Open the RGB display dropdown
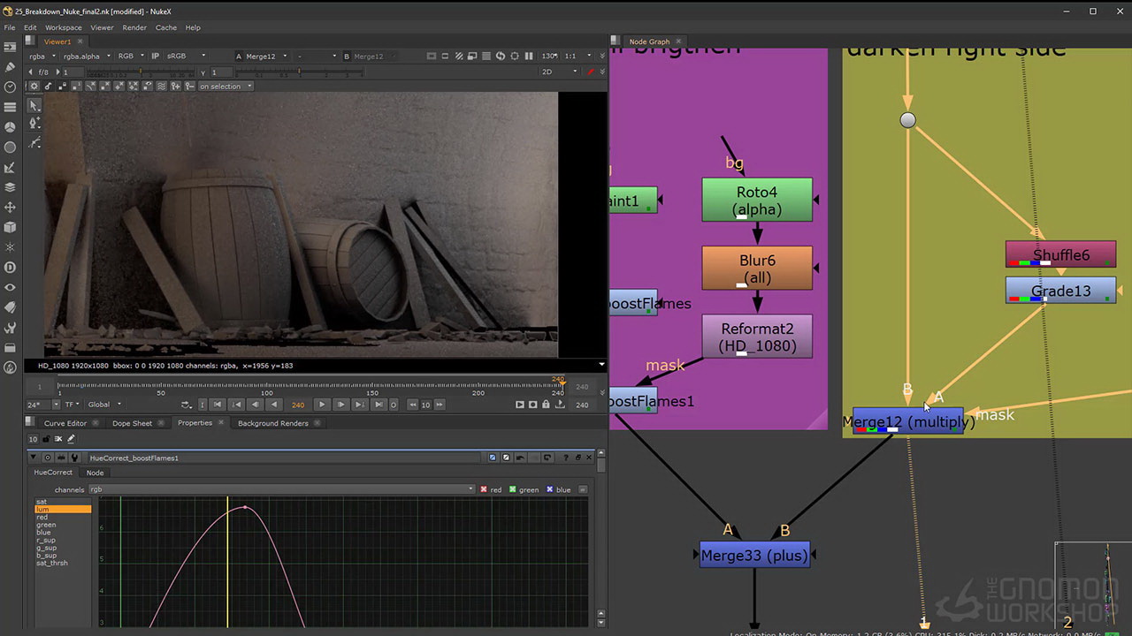Image resolution: width=1132 pixels, height=636 pixels. (x=131, y=56)
